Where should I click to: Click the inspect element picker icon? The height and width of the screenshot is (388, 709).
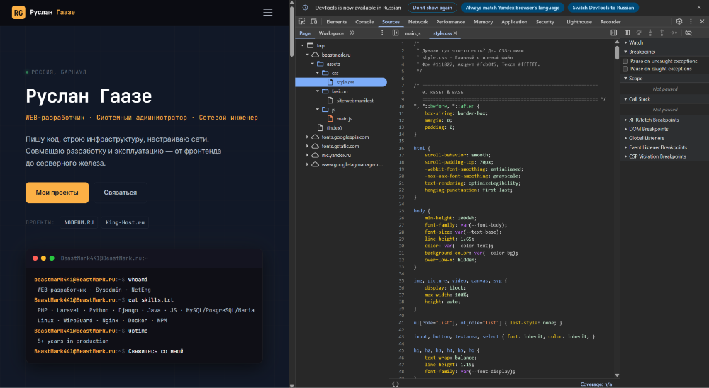302,21
